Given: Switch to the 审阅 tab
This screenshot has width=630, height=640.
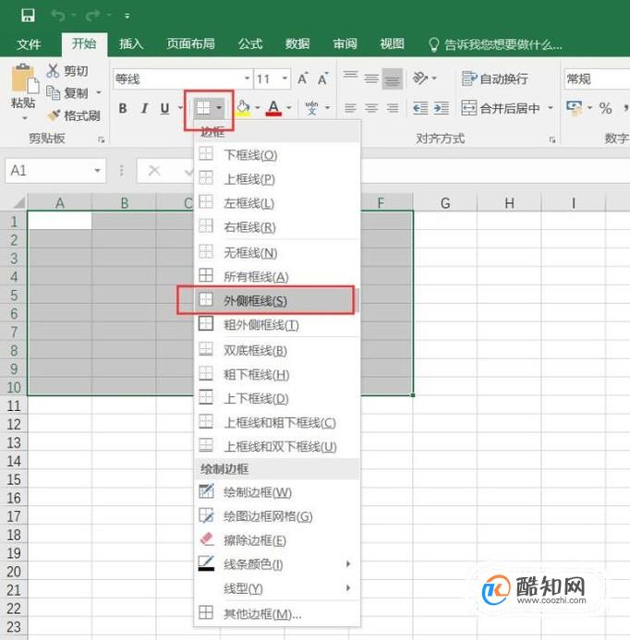Looking at the screenshot, I should pos(345,43).
